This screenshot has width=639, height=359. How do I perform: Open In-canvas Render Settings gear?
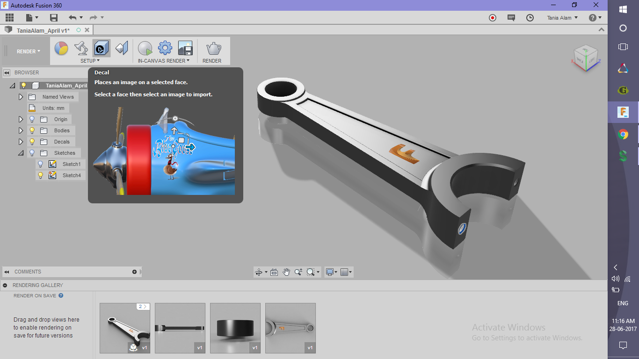pyautogui.click(x=165, y=48)
